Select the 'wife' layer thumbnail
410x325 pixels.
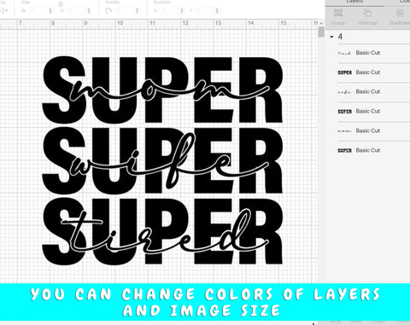pyautogui.click(x=344, y=92)
